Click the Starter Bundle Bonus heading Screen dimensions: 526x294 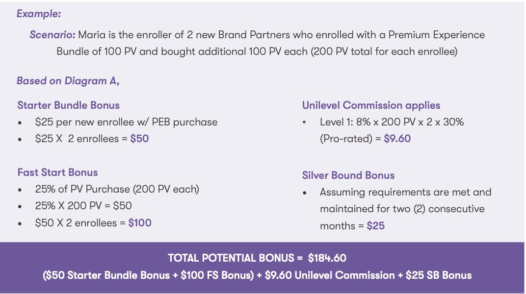tap(68, 105)
